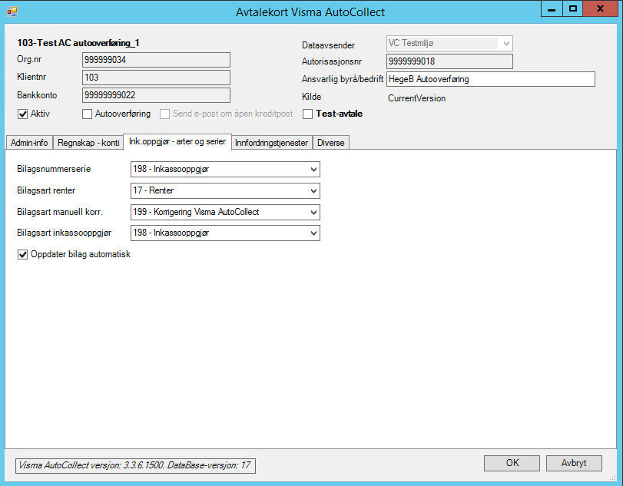
Task: Click the Org.nr field
Action: pos(156,60)
